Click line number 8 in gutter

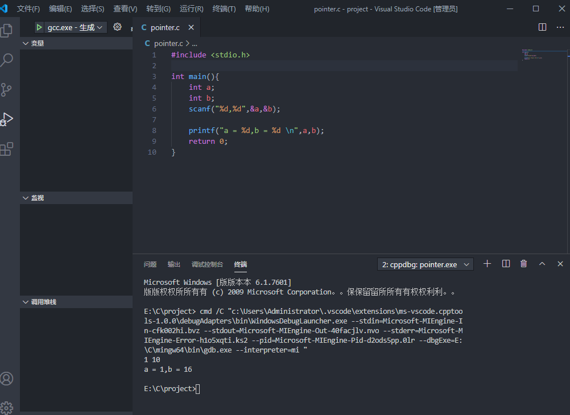click(154, 130)
